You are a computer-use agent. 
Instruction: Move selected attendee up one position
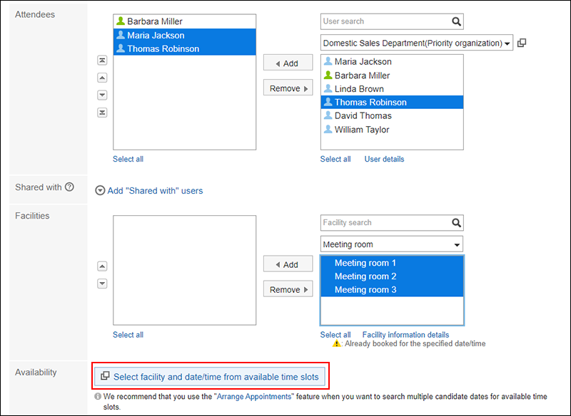102,78
